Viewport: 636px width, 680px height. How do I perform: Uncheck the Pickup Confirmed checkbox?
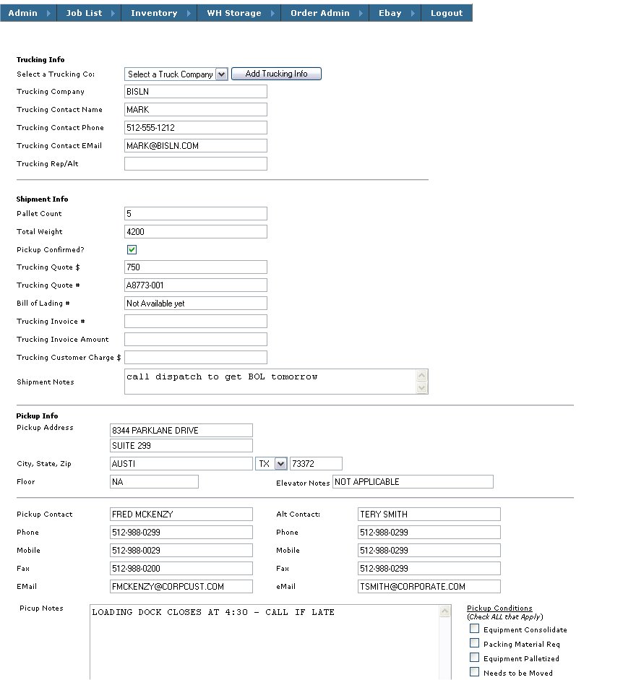pos(132,249)
